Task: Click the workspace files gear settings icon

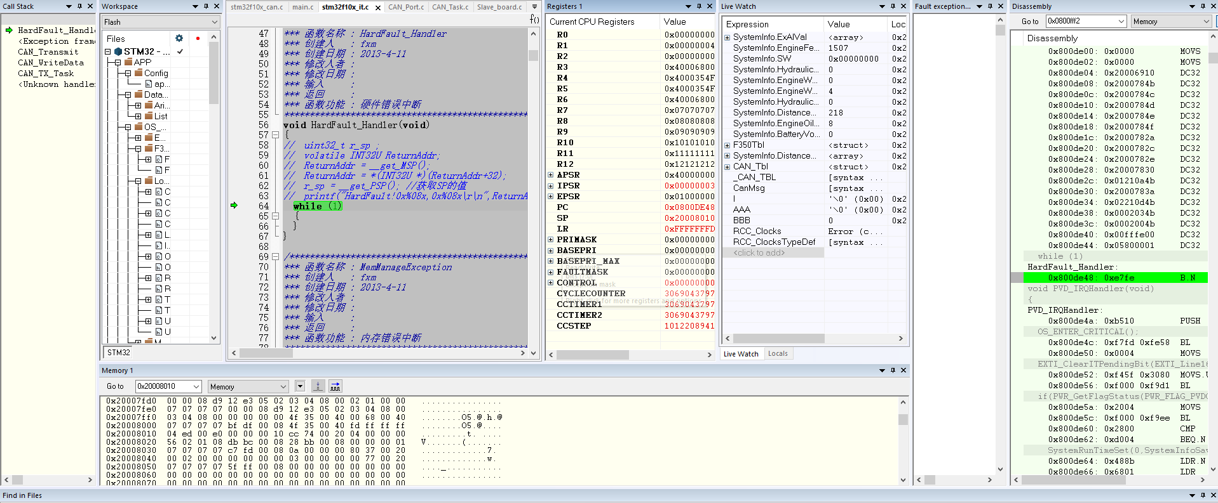Action: [x=179, y=38]
